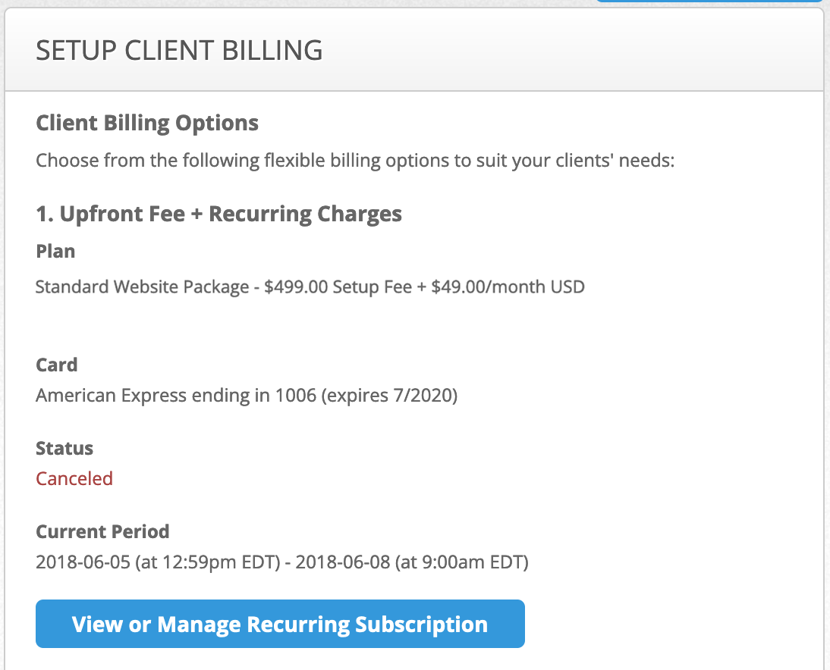Click the partially visible blue button above the panel
The height and width of the screenshot is (670, 830).
(709, 1)
